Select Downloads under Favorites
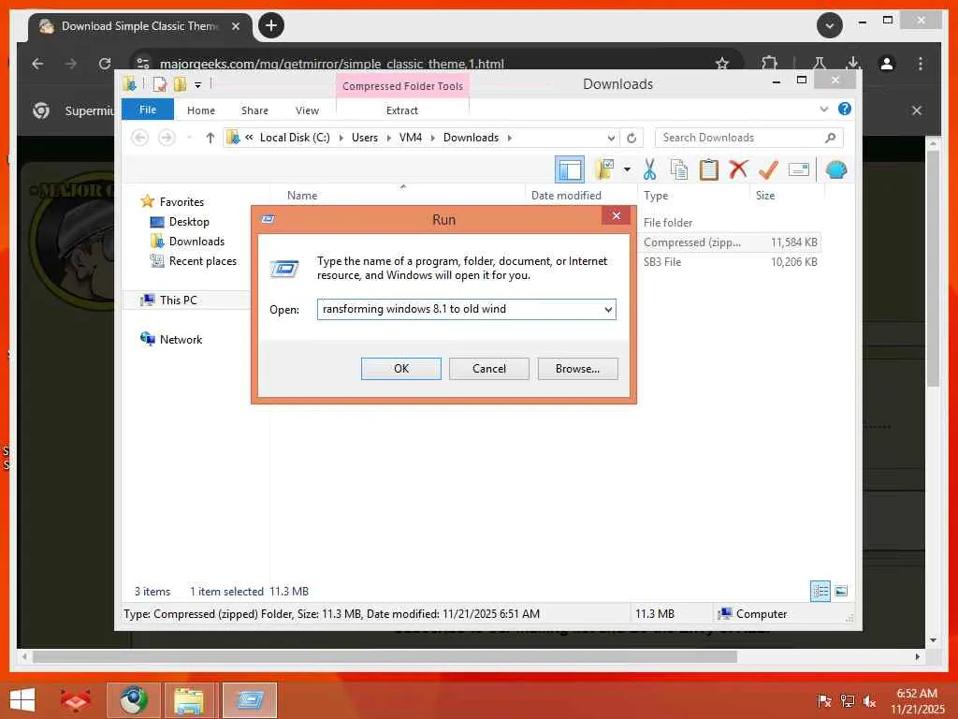 click(196, 241)
